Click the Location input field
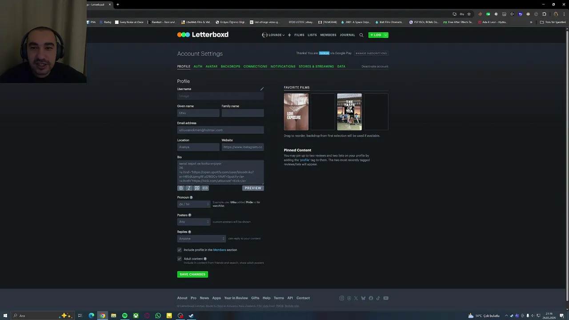 [198, 147]
